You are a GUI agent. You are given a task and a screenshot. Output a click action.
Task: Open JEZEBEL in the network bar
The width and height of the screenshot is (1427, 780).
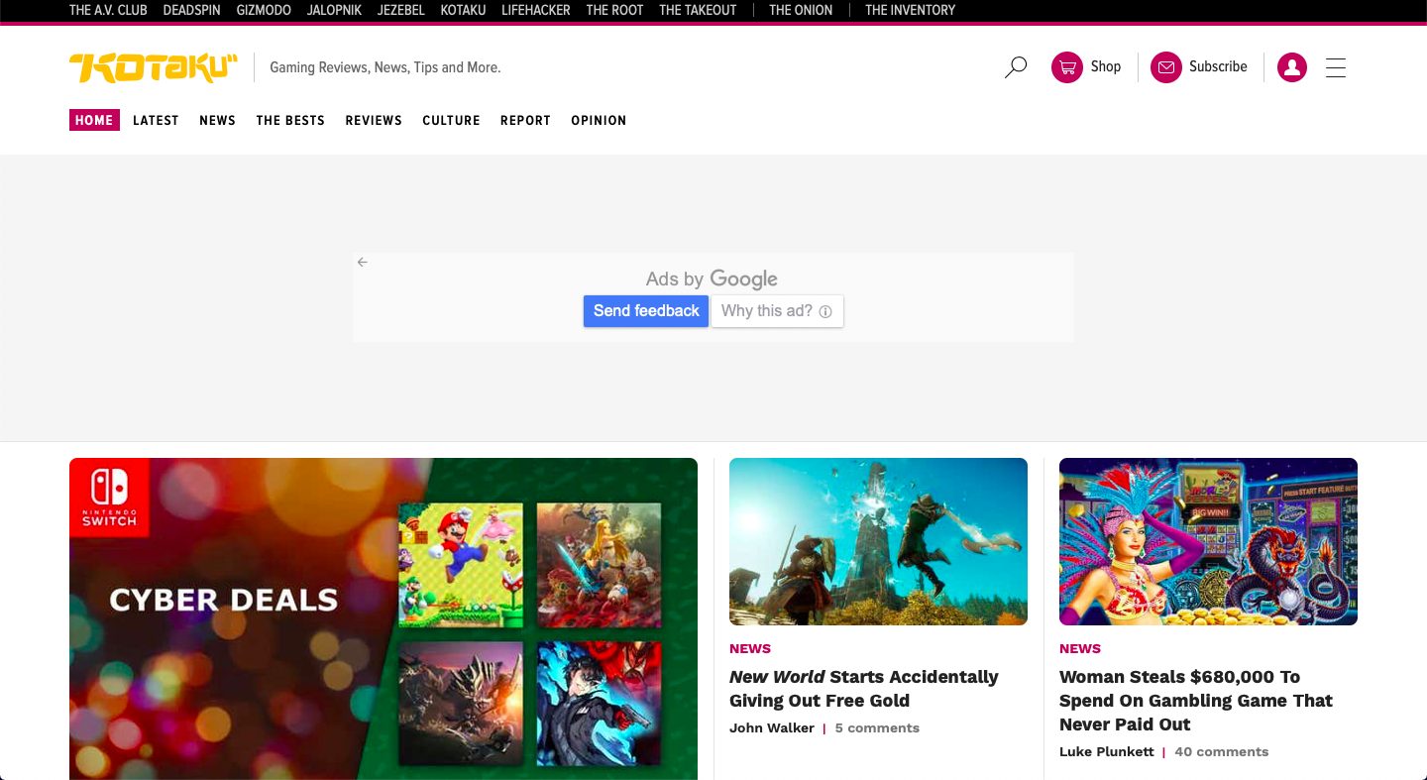pos(401,10)
